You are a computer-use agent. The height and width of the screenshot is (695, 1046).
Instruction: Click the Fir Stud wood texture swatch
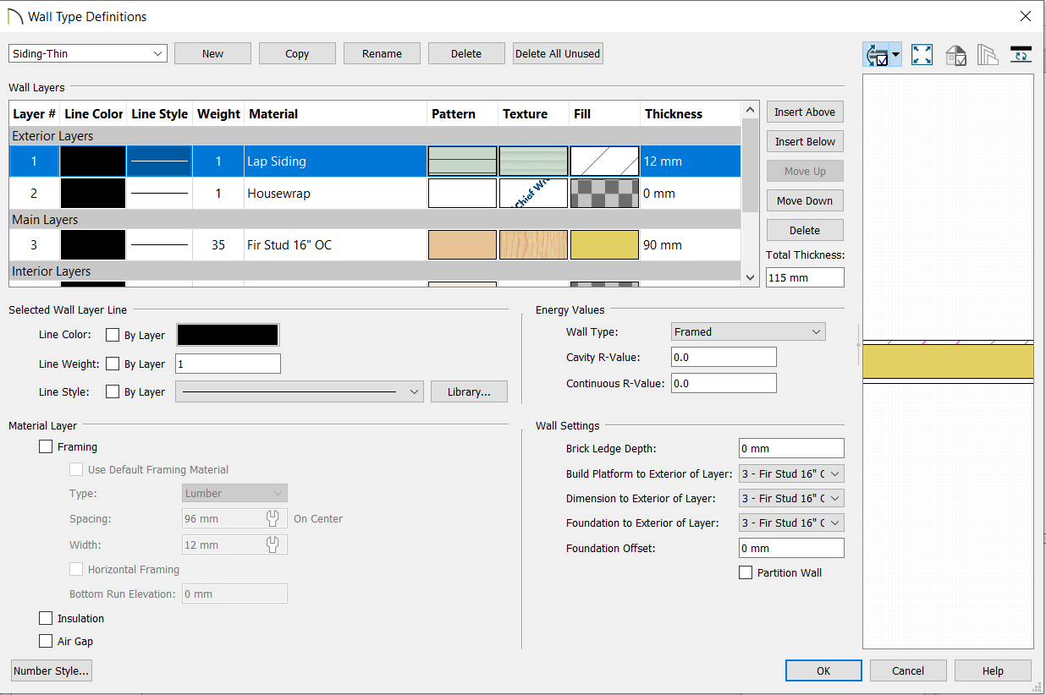[x=533, y=245]
